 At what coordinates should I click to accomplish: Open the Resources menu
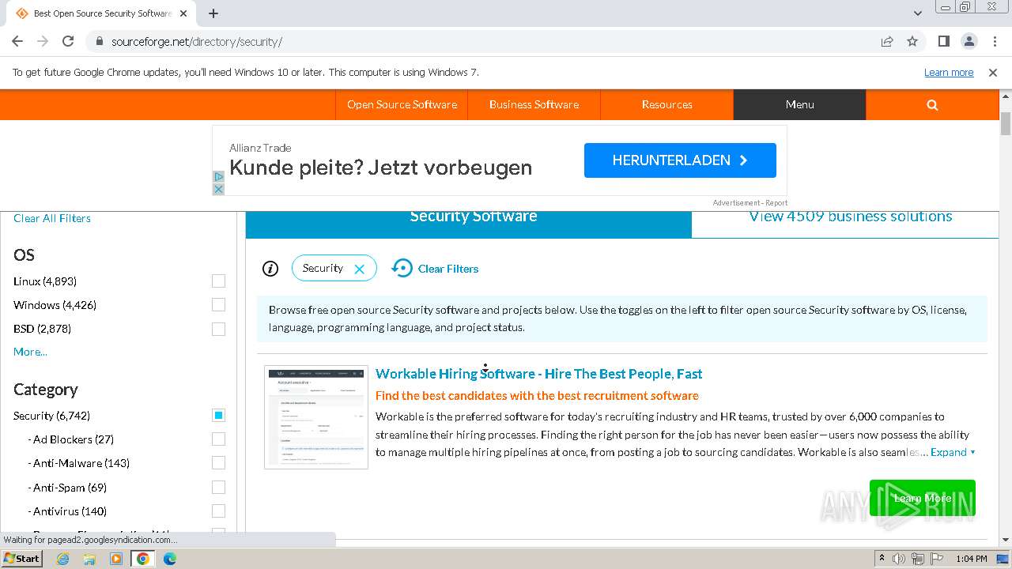[x=666, y=104]
